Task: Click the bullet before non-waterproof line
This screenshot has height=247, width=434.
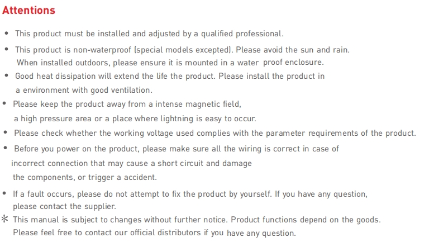Action: pos(7,49)
